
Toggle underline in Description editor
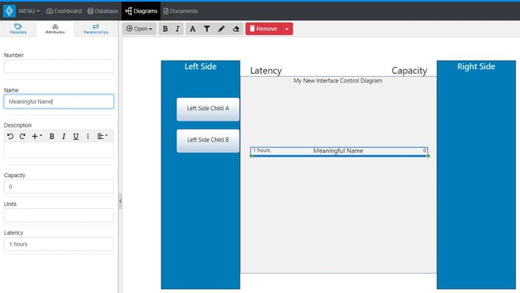(x=75, y=136)
